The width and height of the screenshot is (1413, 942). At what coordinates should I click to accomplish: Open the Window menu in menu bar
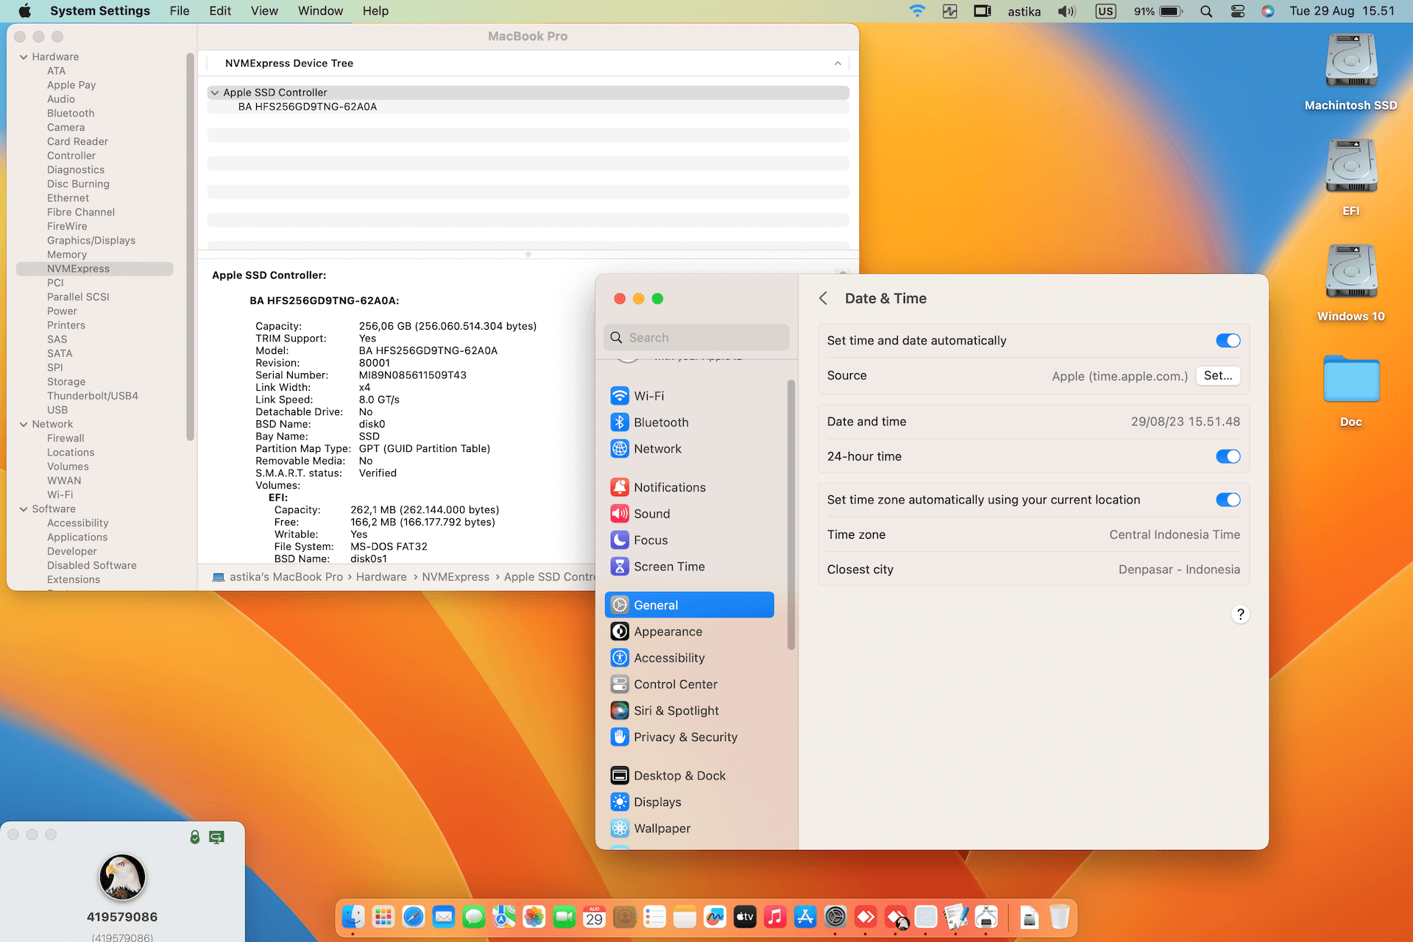[x=320, y=11]
